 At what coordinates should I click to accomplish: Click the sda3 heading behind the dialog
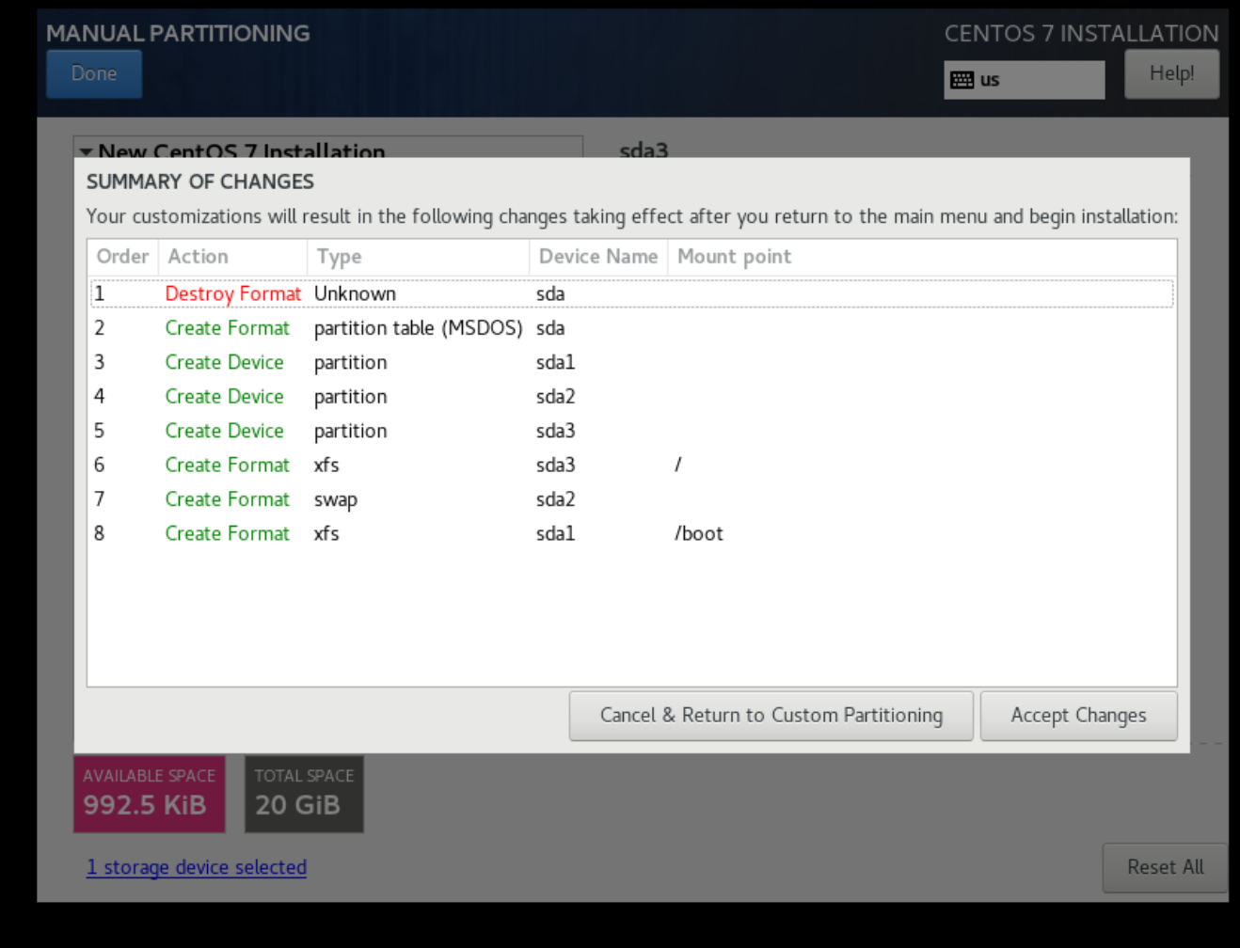(x=644, y=150)
